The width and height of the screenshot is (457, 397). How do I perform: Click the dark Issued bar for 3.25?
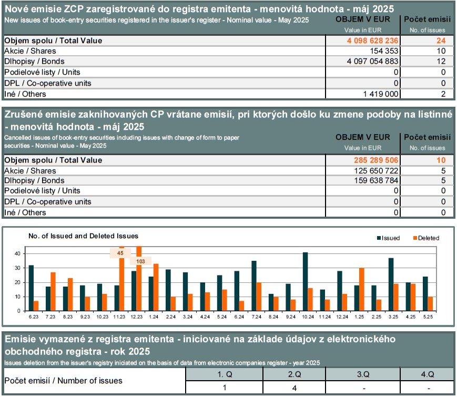tap(391, 284)
